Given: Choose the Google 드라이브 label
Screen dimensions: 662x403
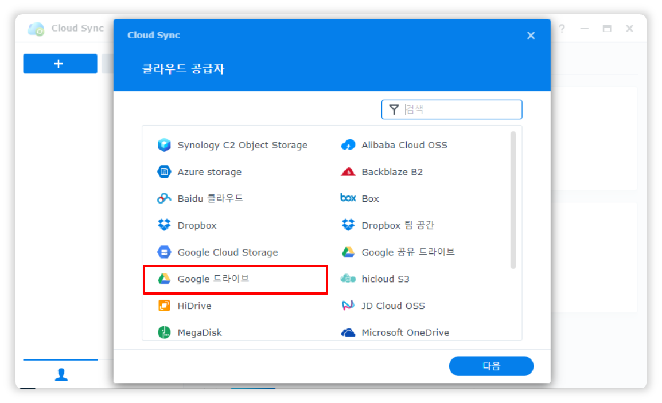Looking at the screenshot, I should tap(213, 279).
